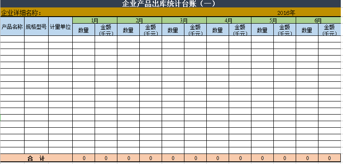
Task: Click the 数量 header under 2月
Action: click(128, 30)
